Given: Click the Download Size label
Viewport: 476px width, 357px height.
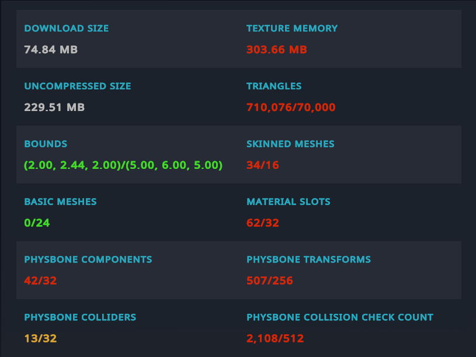Looking at the screenshot, I should tap(66, 28).
